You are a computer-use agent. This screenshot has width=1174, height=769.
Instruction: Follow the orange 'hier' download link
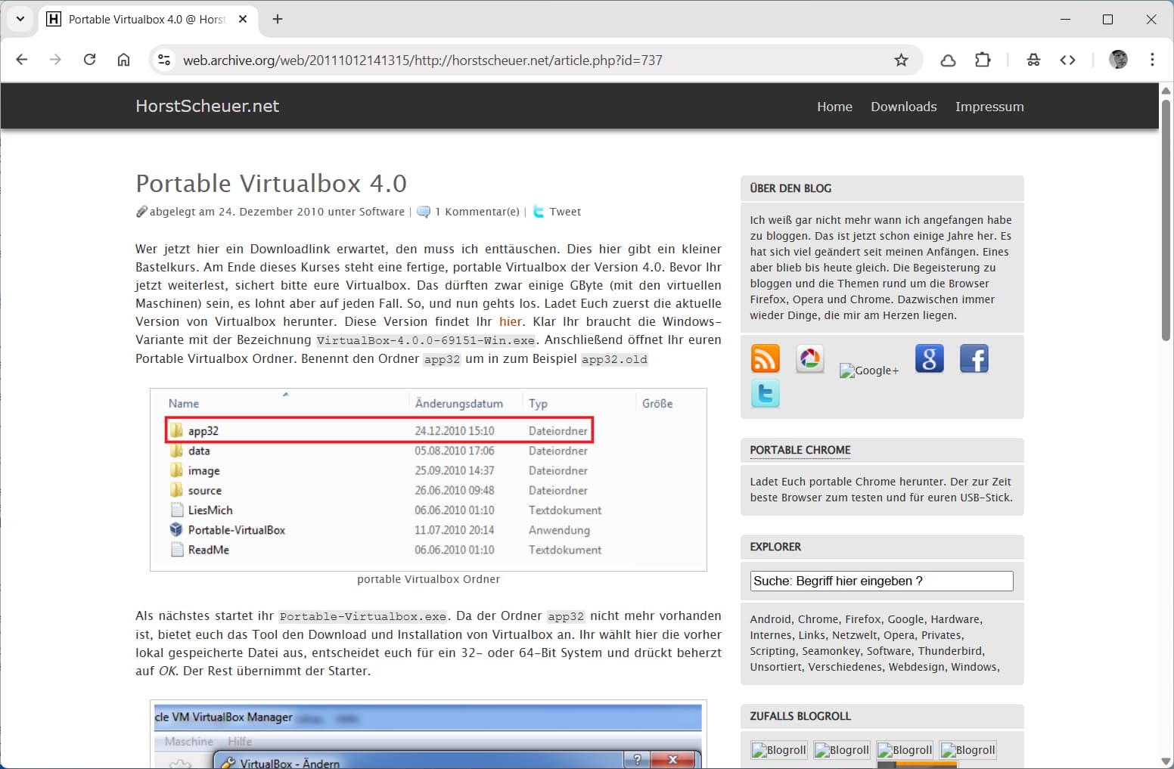(510, 321)
